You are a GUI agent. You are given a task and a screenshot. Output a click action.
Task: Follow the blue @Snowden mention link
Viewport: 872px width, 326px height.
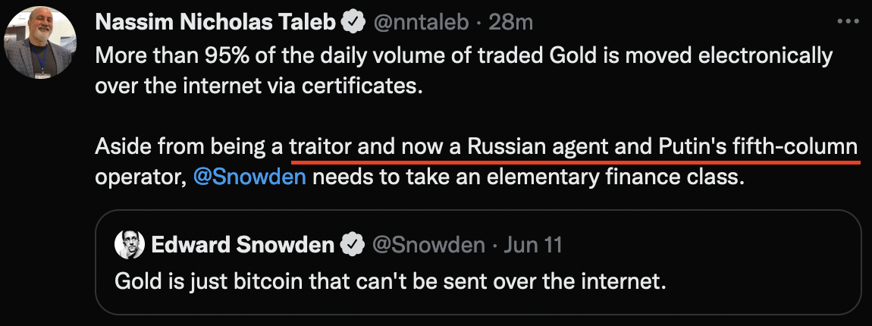click(249, 179)
